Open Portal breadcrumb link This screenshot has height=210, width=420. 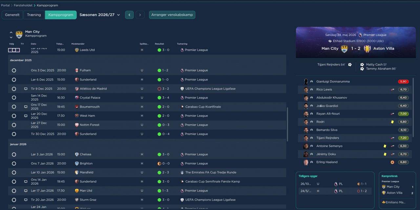tap(5, 5)
